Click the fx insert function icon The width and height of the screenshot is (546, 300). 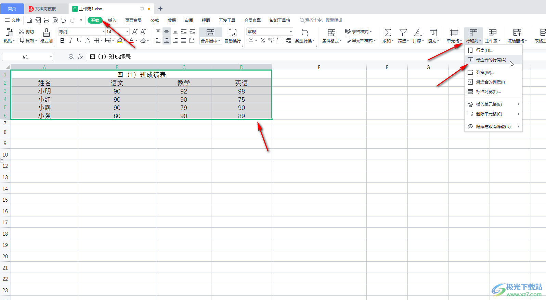(80, 57)
